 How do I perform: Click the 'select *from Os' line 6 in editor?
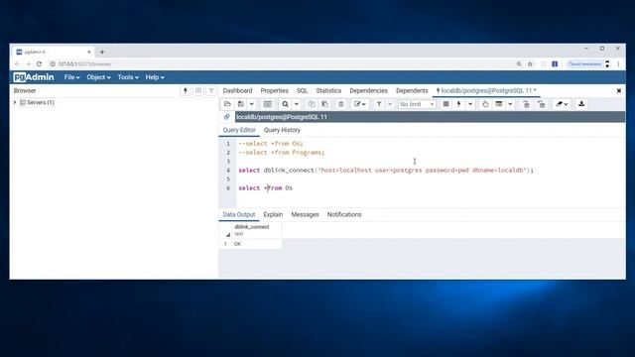[x=265, y=188]
